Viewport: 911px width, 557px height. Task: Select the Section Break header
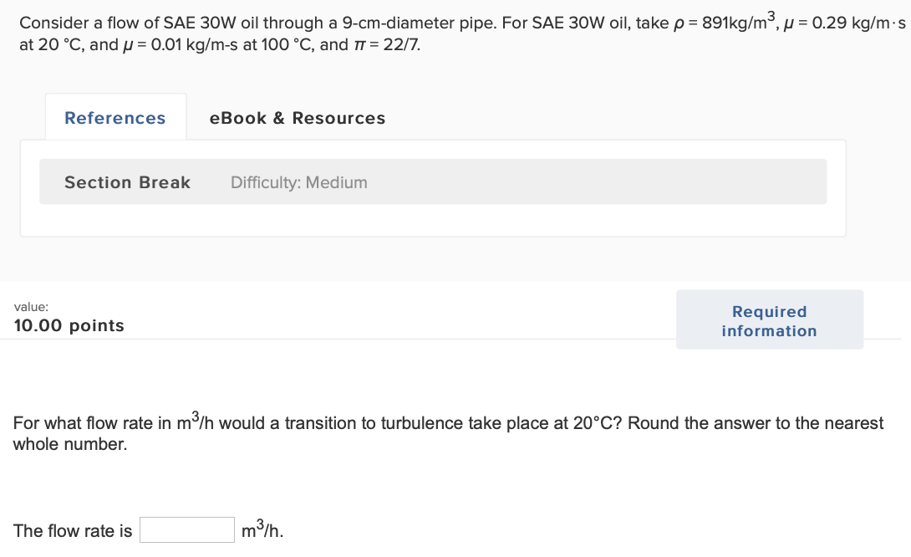click(x=127, y=181)
